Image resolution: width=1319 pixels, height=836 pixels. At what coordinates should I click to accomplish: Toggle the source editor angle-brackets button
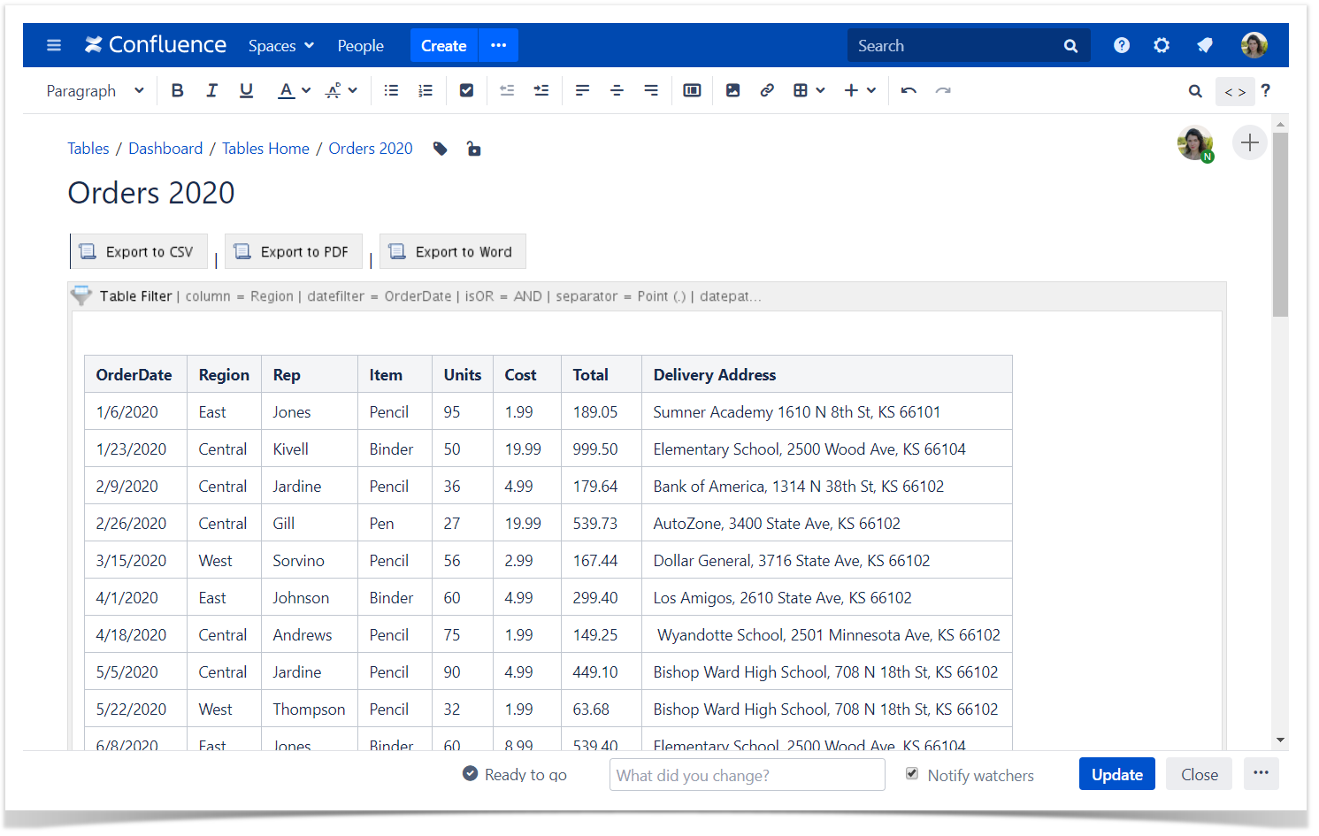[x=1235, y=91]
